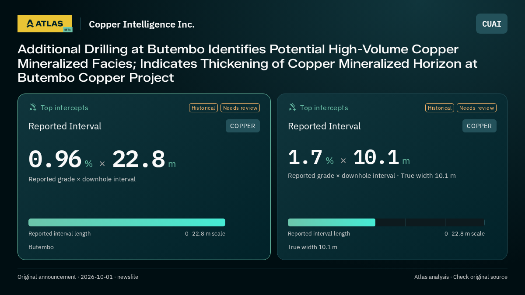Click 'Top intercepts' in the 0.96% card

tap(64, 108)
